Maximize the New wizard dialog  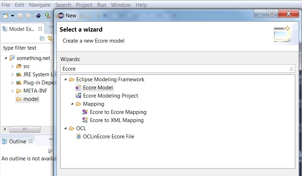click(x=272, y=13)
